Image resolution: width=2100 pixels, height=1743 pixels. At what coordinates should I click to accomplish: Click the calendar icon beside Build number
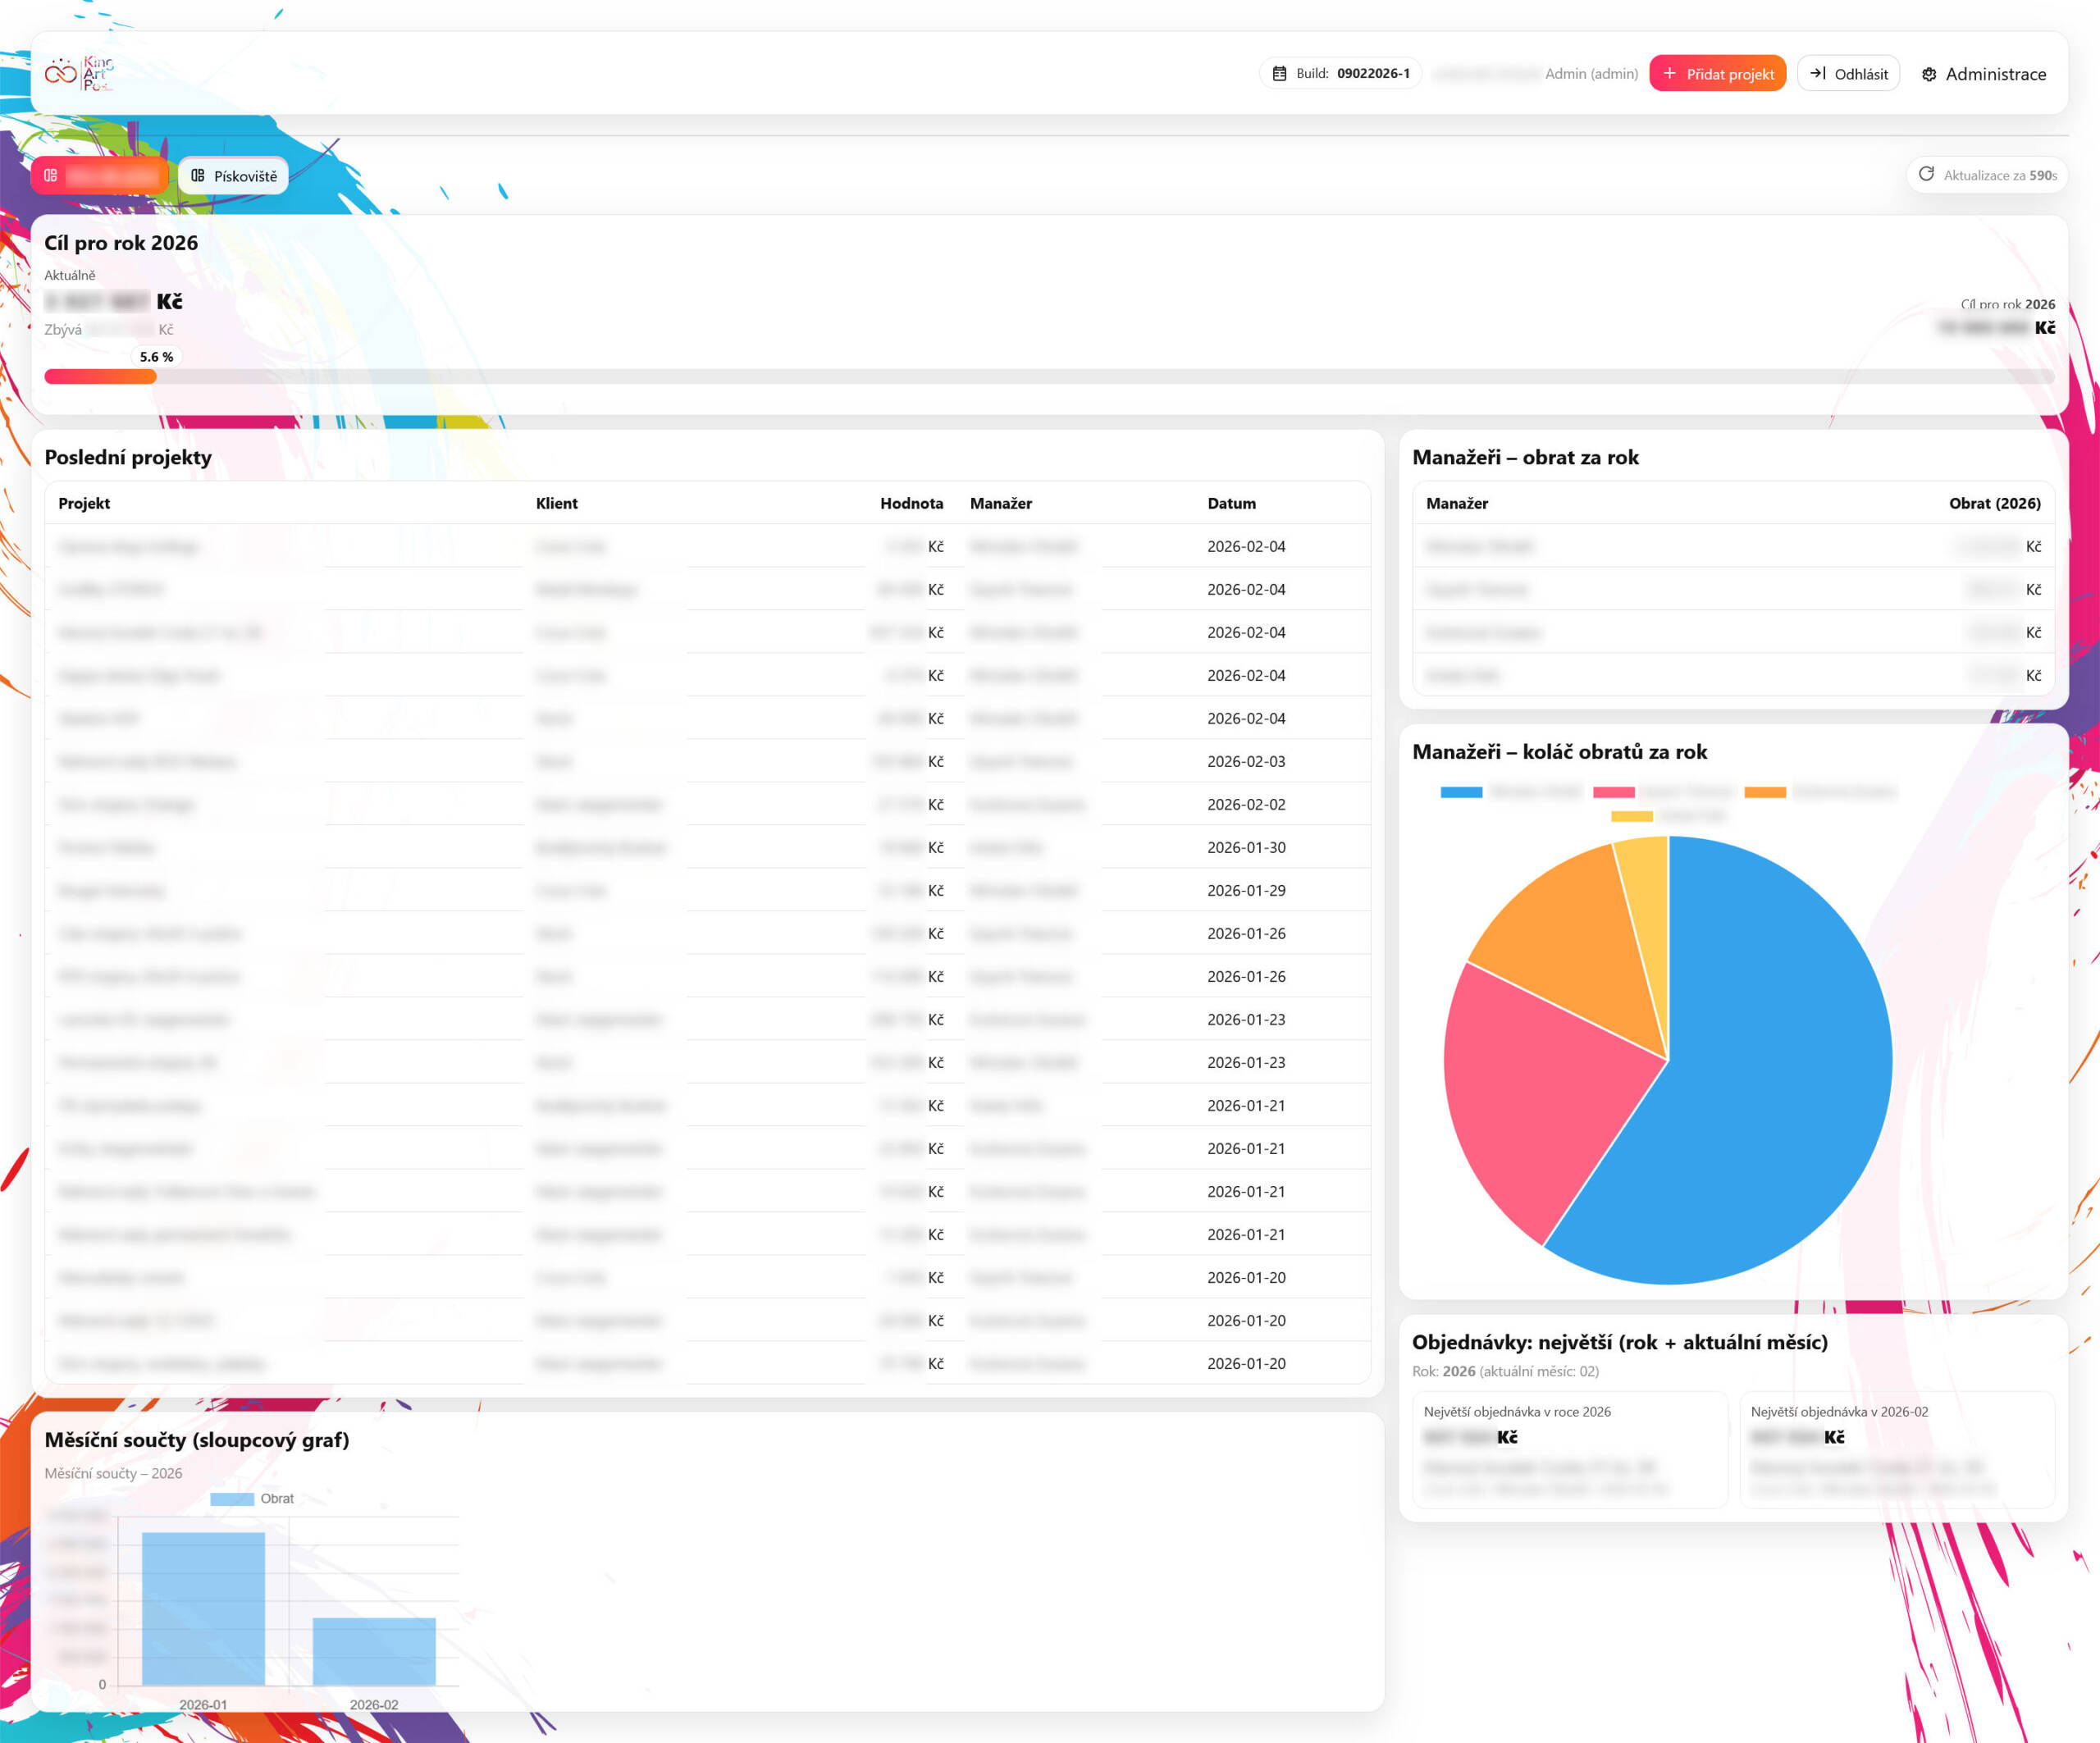click(x=1279, y=73)
